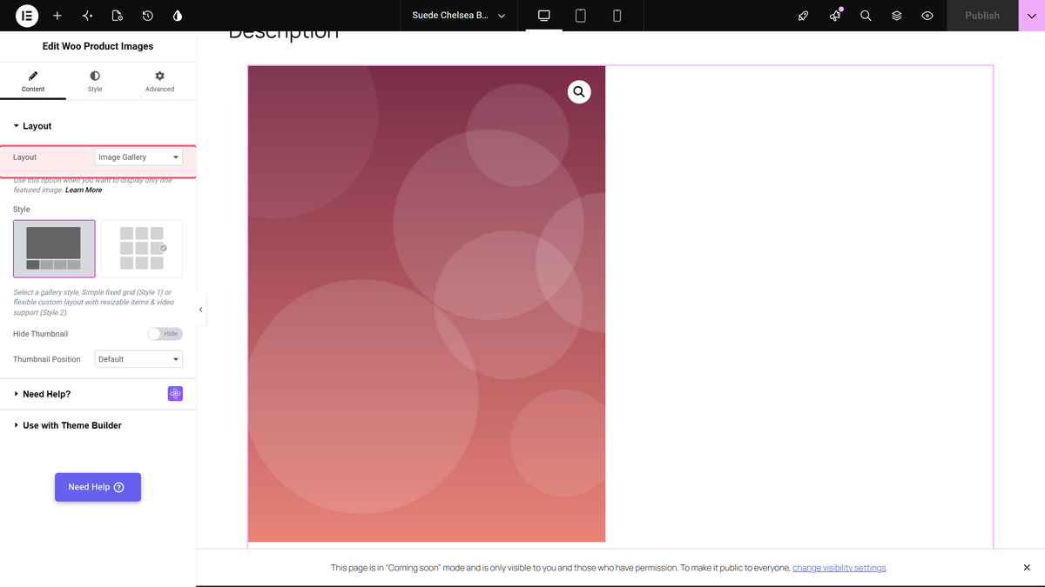Click the rocket icon in top bar
Viewport: 1045px width, 587px height.
tap(804, 16)
